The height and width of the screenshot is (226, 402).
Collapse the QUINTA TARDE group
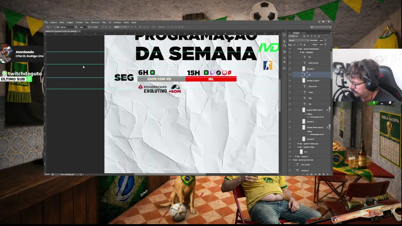tap(298, 147)
